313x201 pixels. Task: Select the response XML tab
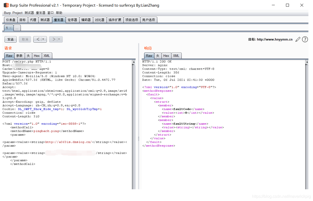(176, 56)
